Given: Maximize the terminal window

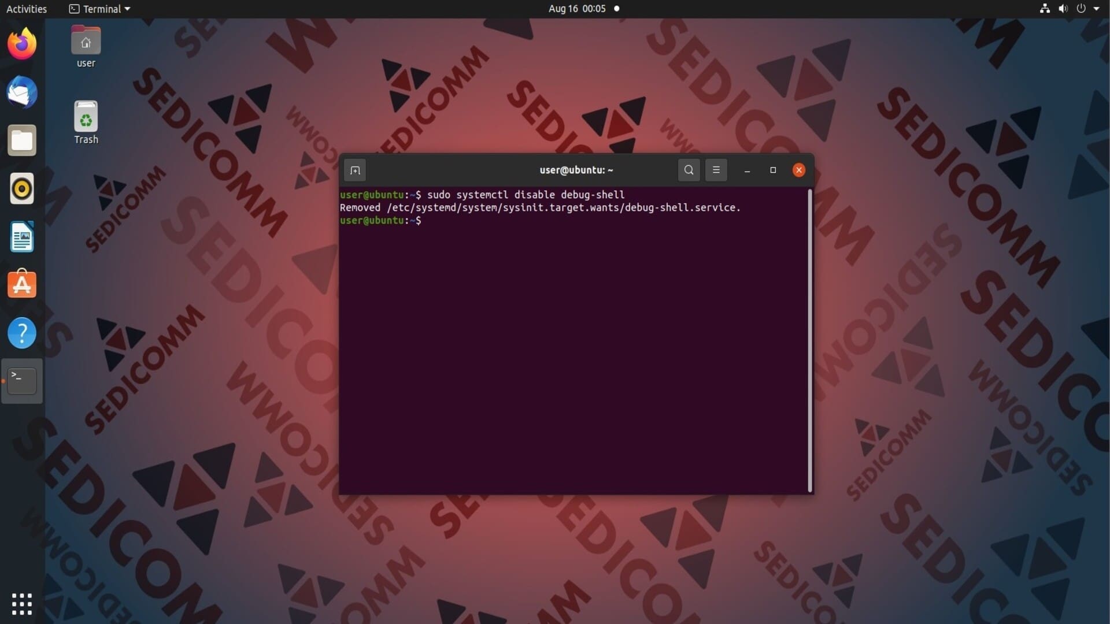Looking at the screenshot, I should coord(773,170).
